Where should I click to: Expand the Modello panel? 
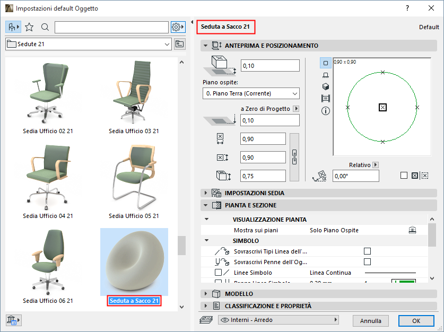coord(206,294)
